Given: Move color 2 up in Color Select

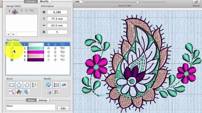Looking at the screenshot, I should tap(55, 48).
